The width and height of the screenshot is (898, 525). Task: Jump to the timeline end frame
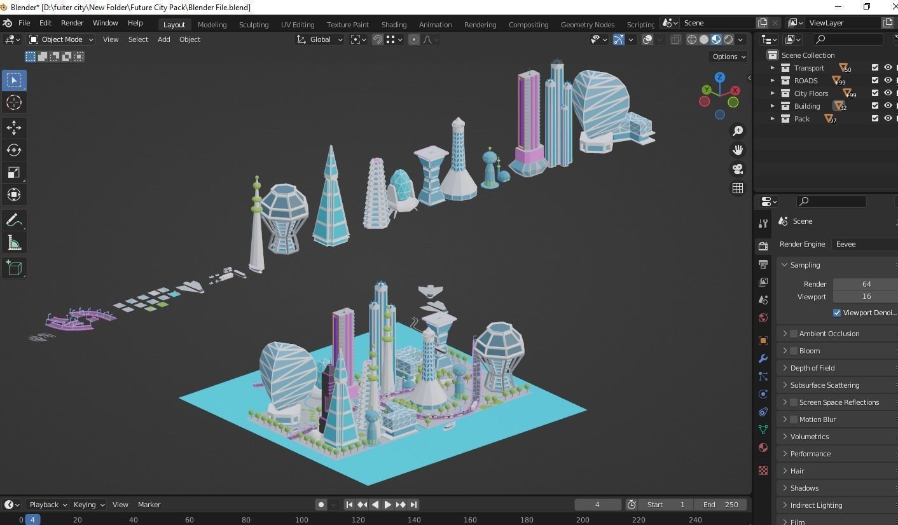pyautogui.click(x=413, y=505)
